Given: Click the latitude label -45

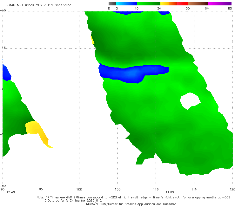Looking at the screenshot, I should (x=3, y=48).
